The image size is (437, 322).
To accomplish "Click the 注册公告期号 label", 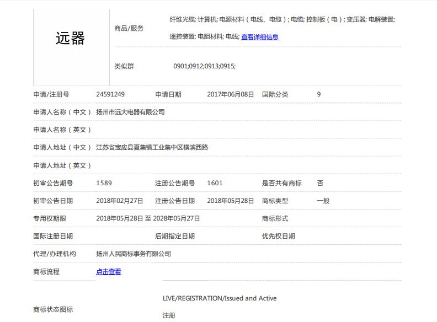I will [175, 183].
